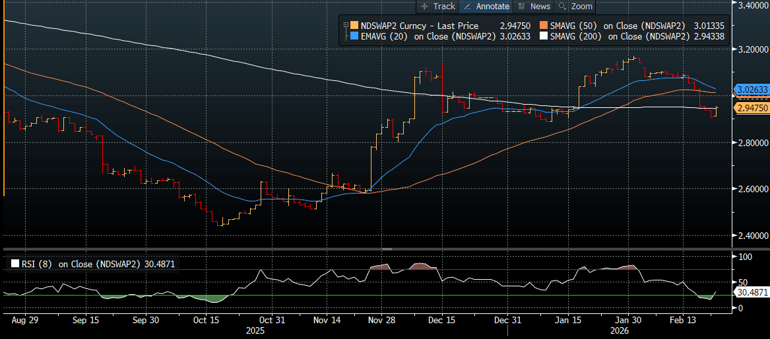Click the yellow NDSWAP2 Last Price swatch
Viewport: 770px width, 339px height.
coord(354,26)
